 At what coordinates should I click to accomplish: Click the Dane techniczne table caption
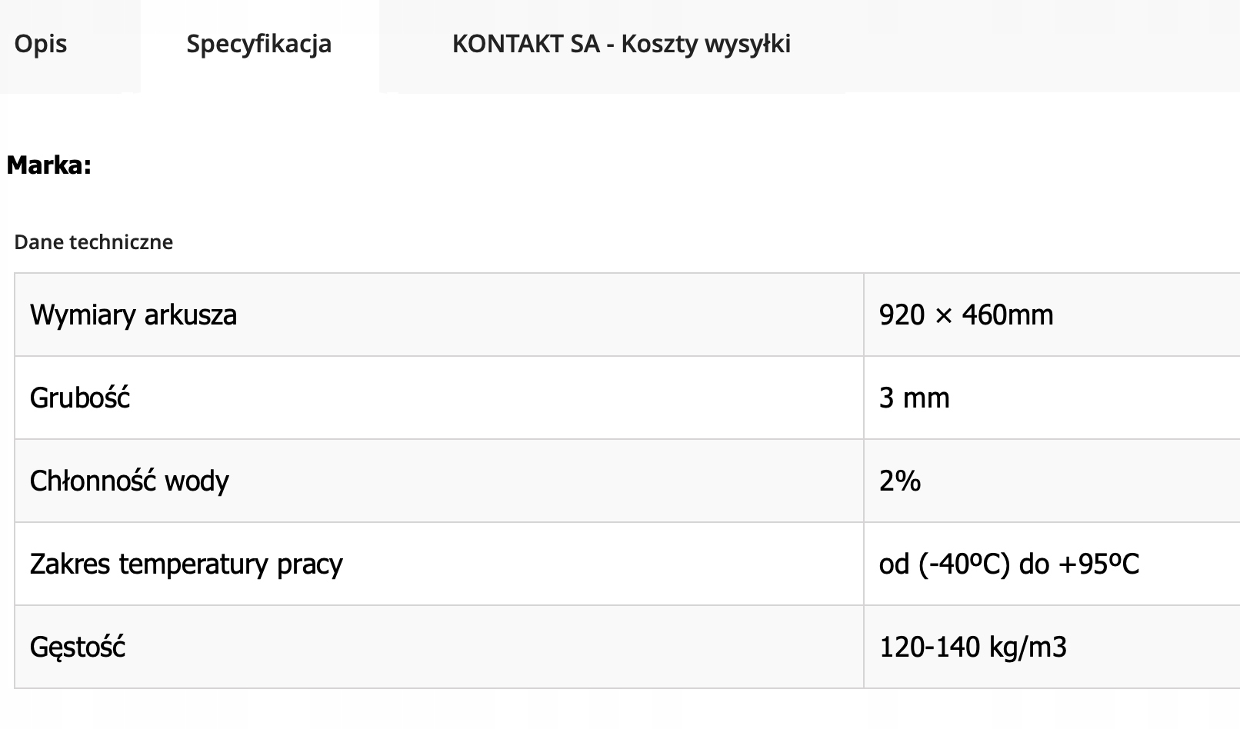pos(93,242)
